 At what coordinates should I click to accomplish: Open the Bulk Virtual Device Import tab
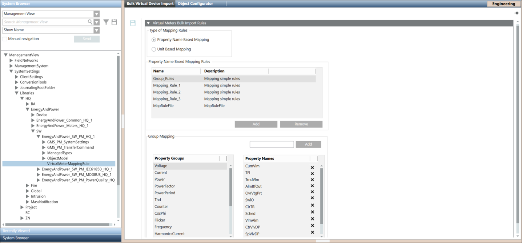[150, 4]
